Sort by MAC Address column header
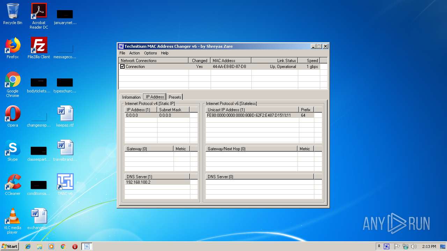 [x=231, y=61]
